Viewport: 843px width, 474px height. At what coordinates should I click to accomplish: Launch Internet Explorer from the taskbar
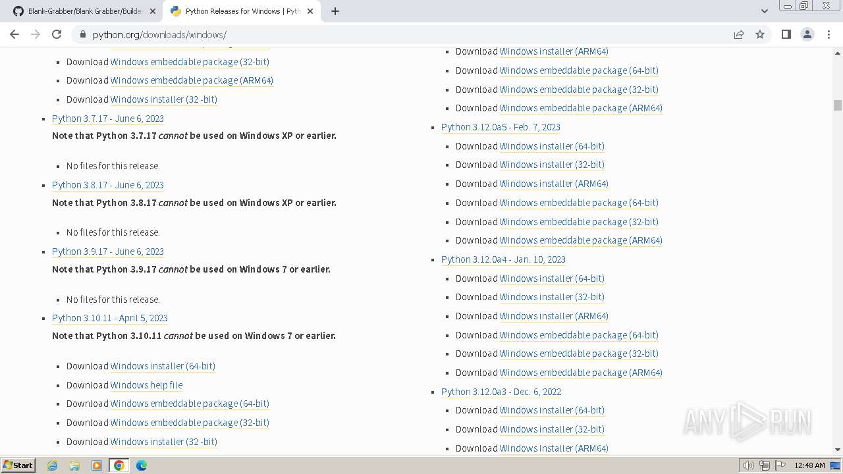[x=53, y=465]
